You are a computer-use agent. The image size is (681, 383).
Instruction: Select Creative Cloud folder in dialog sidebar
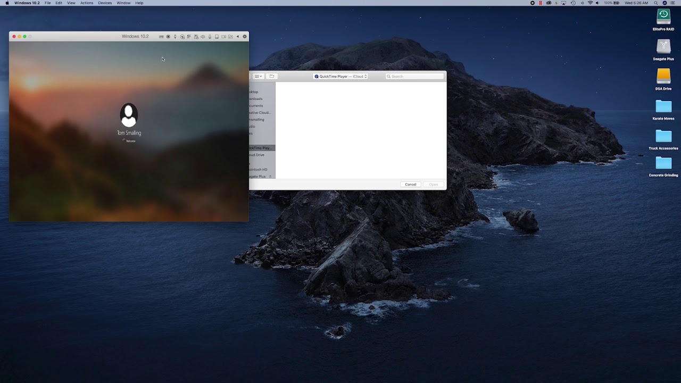pos(260,113)
